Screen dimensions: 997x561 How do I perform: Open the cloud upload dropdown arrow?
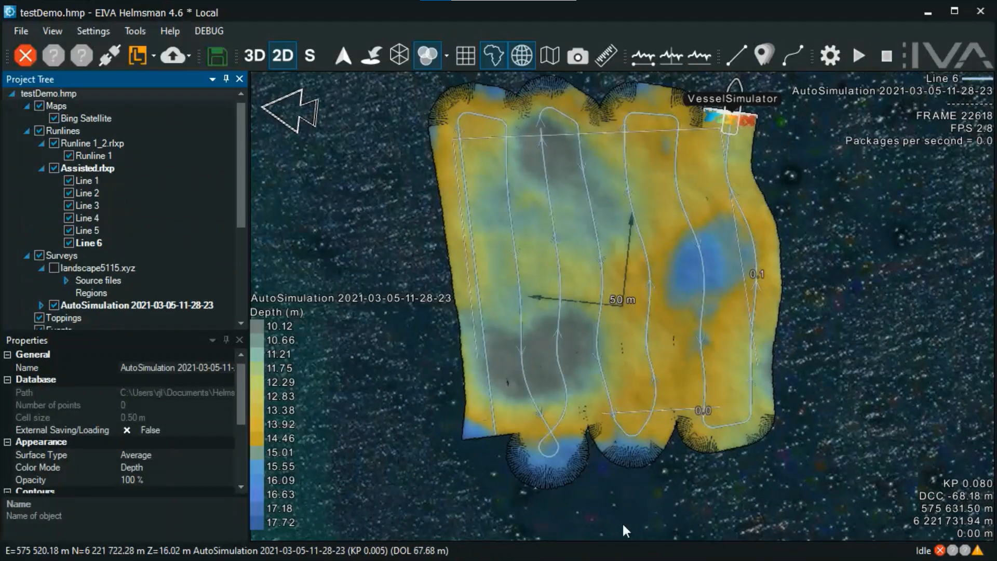coord(190,56)
